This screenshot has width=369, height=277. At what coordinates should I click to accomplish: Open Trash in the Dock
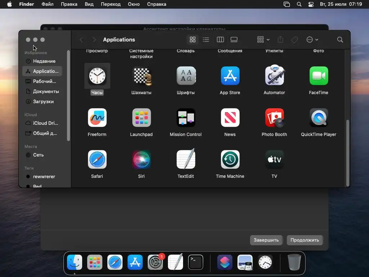point(294,262)
